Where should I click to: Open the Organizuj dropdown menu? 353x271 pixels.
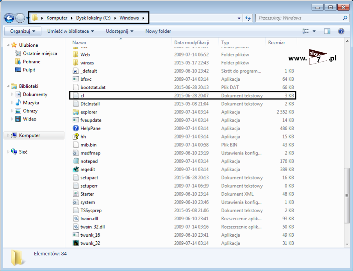point(23,31)
